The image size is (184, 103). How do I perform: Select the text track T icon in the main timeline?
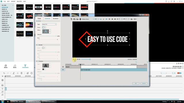[2, 89]
